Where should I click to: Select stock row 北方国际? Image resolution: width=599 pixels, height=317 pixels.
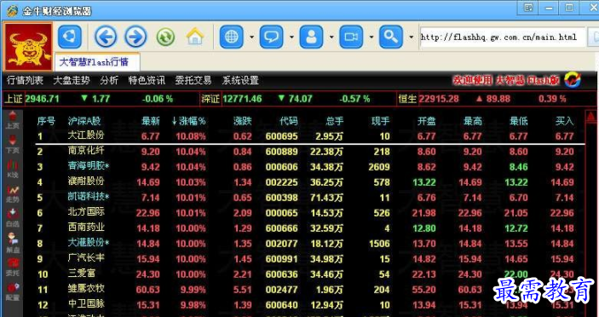click(x=310, y=213)
